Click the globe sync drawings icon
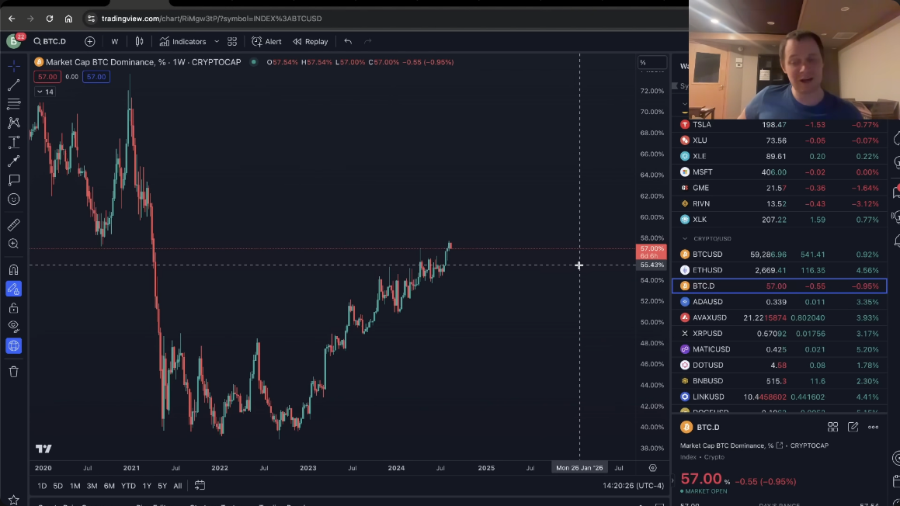The image size is (900, 506). point(14,345)
